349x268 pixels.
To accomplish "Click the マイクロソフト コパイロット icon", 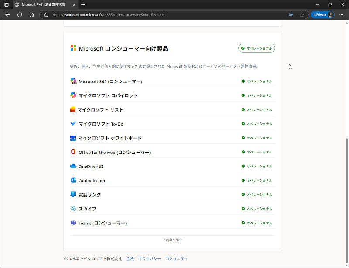I will (73, 95).
